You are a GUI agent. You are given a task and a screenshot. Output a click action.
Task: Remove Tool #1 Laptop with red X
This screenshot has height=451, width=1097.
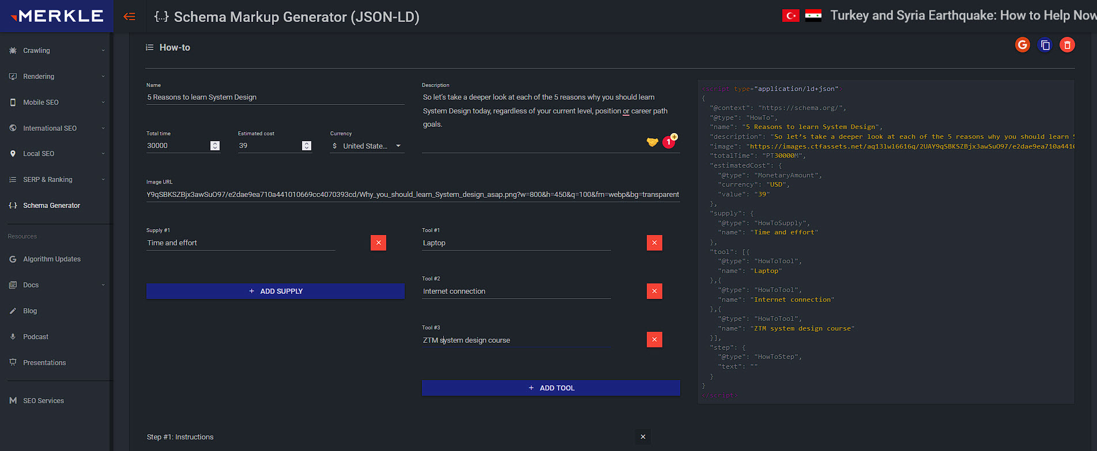(x=654, y=243)
